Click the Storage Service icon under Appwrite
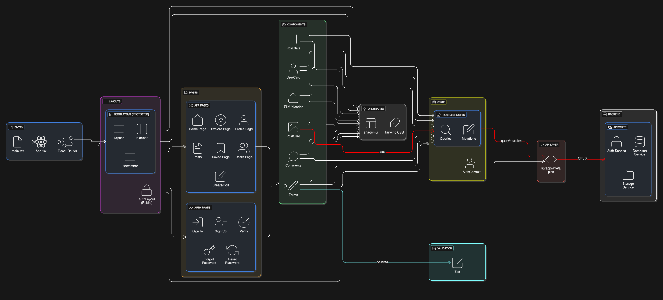This screenshot has height=300, width=663. [628, 175]
